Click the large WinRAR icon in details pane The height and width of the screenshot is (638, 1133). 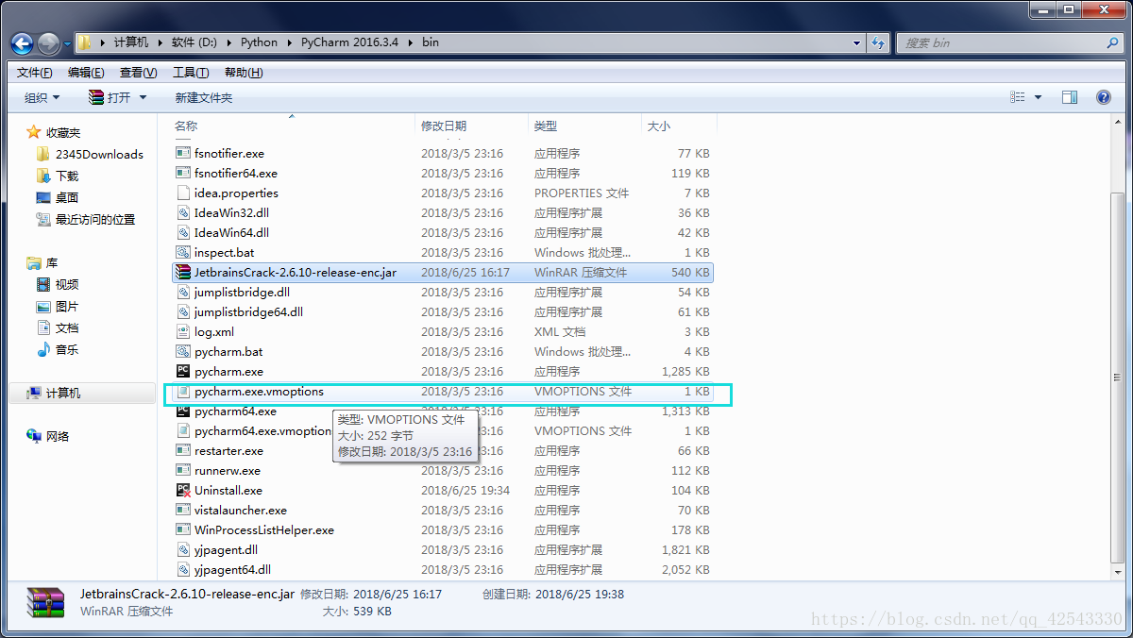pyautogui.click(x=45, y=602)
